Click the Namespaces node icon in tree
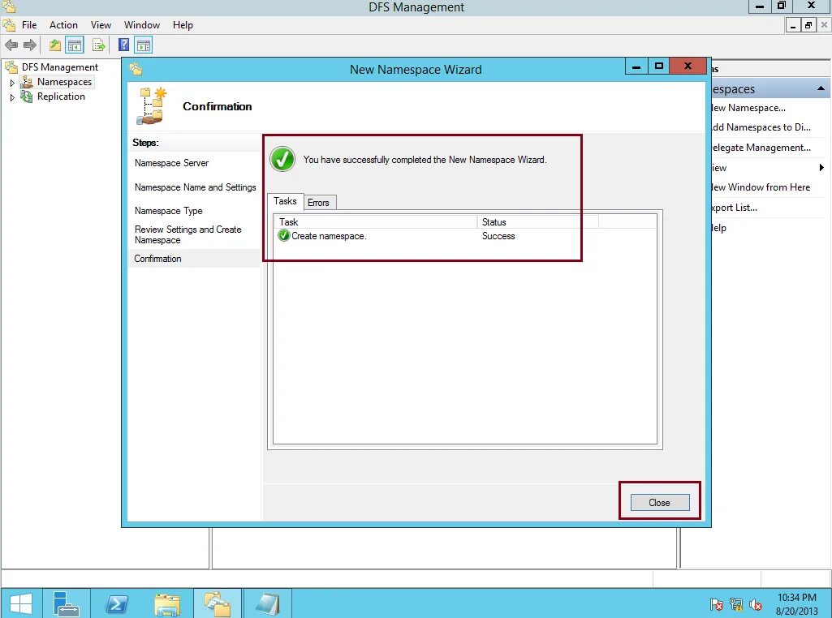This screenshot has width=832, height=618. [27, 82]
